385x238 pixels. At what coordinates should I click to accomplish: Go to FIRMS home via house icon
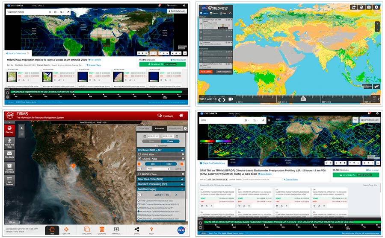coord(181,115)
